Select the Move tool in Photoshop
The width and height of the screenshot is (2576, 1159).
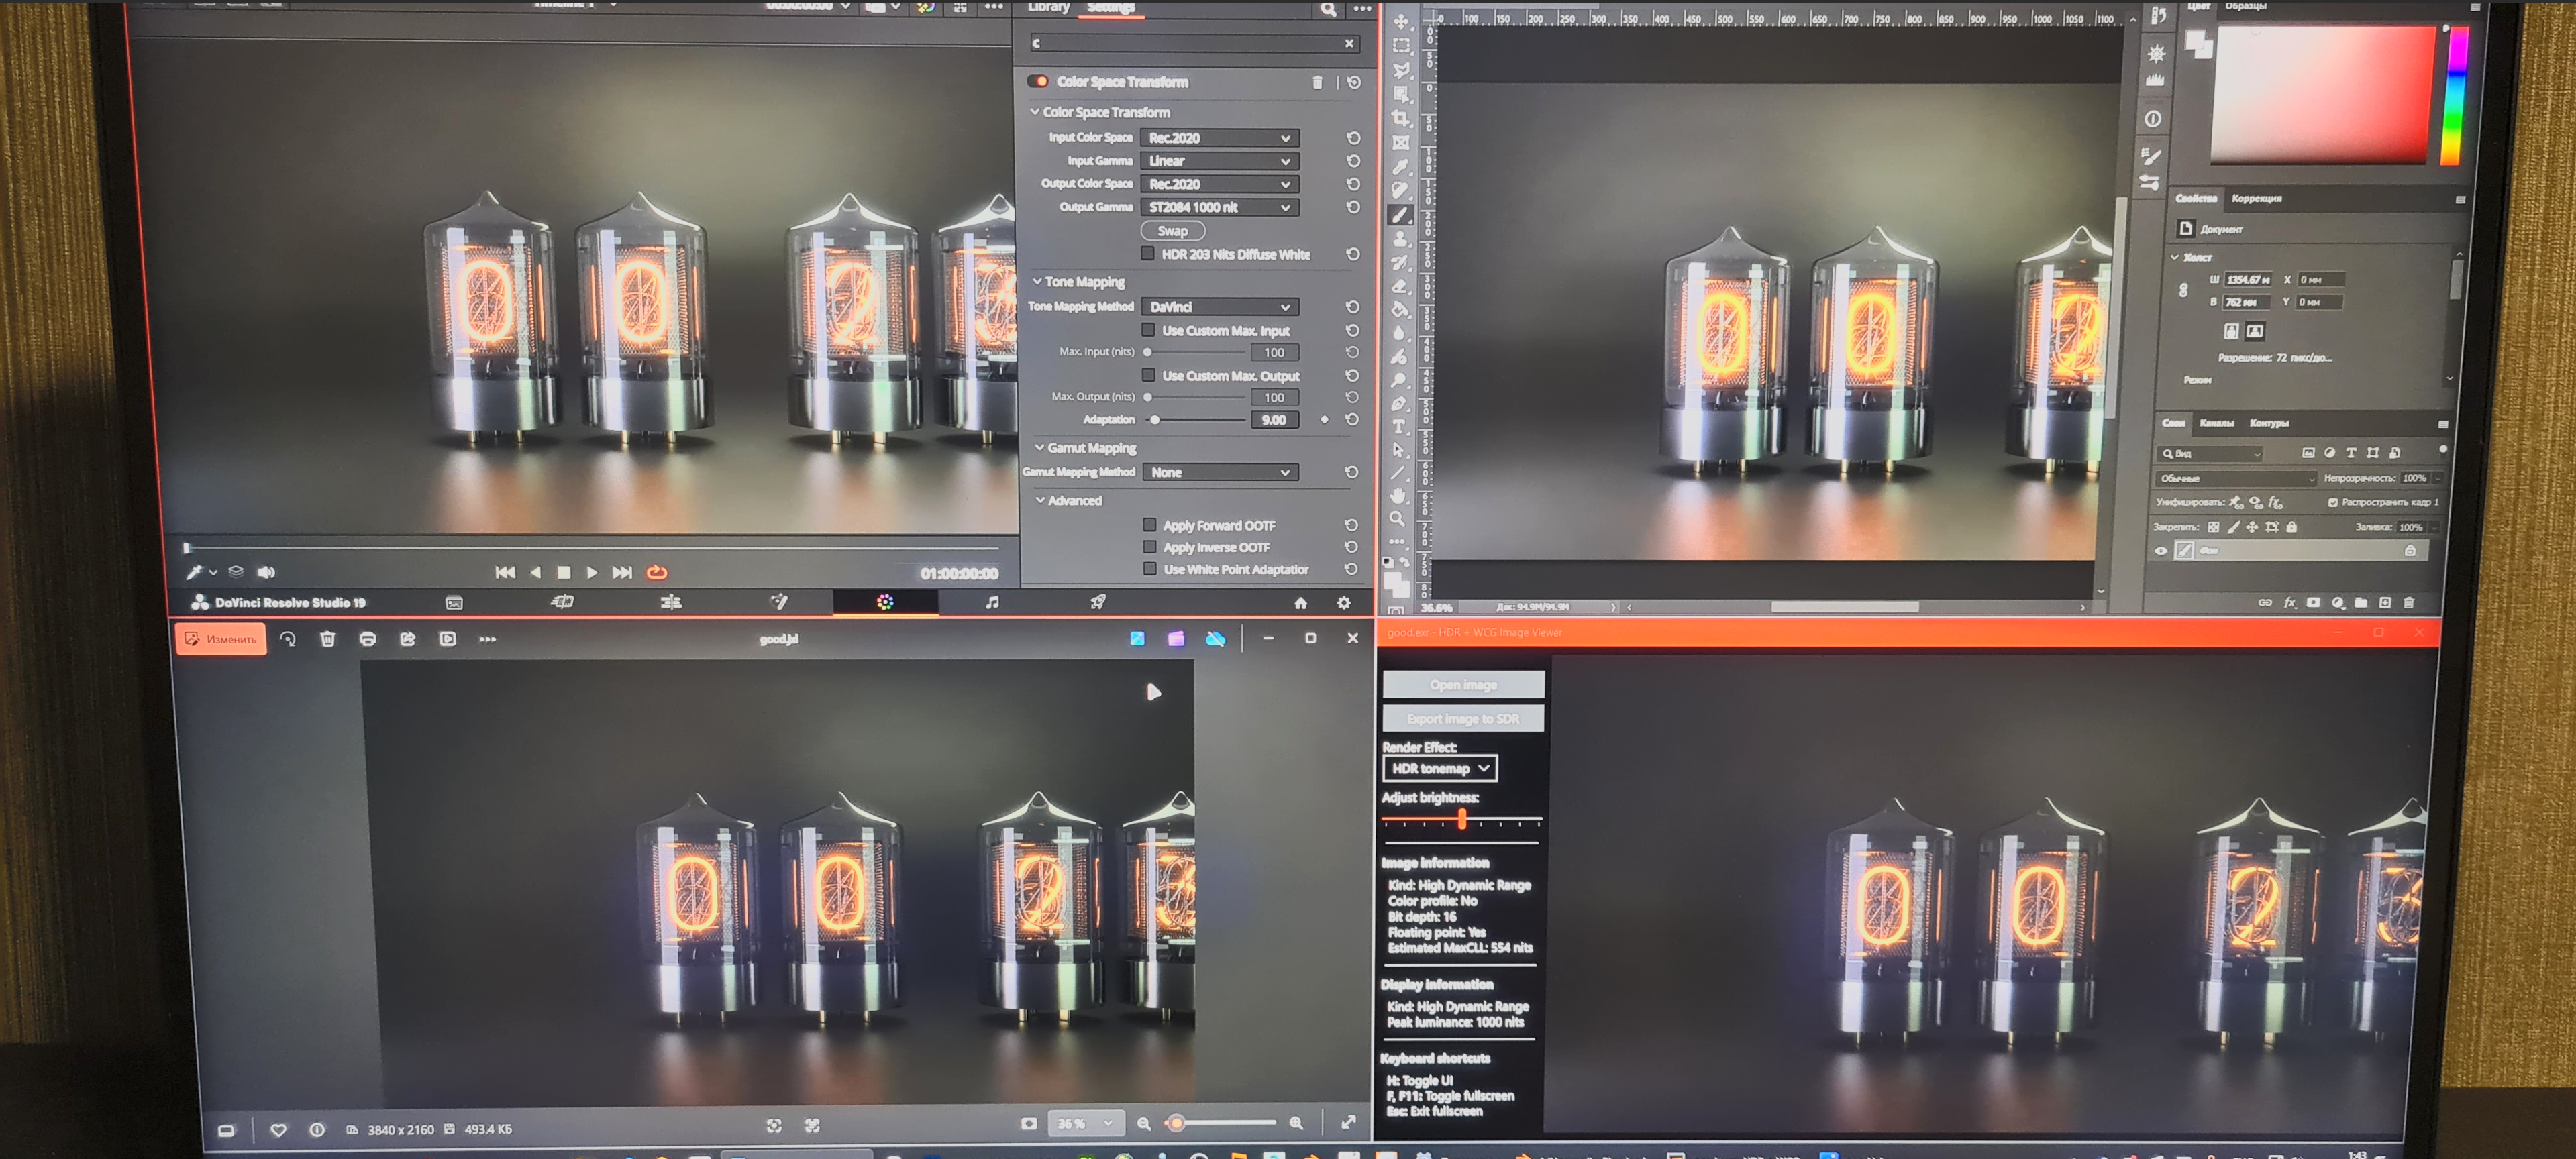tap(1401, 21)
